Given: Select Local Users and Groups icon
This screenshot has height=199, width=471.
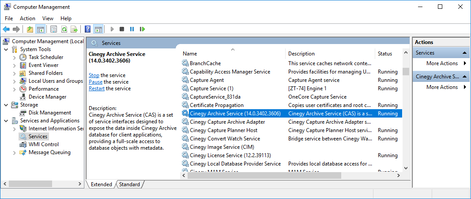Looking at the screenshot, I should [23, 81].
